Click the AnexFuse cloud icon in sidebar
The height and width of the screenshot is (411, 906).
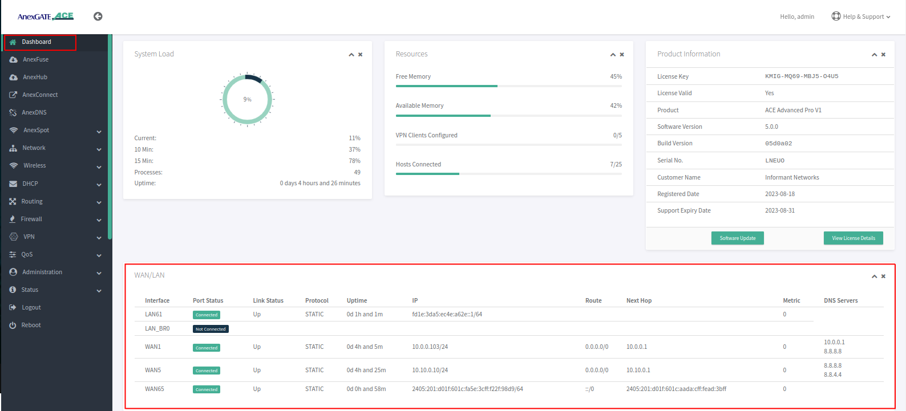[13, 59]
